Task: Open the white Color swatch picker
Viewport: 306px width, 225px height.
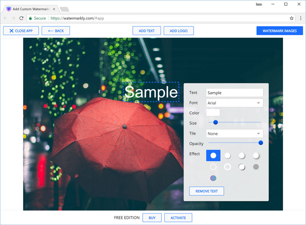Action: pos(213,113)
